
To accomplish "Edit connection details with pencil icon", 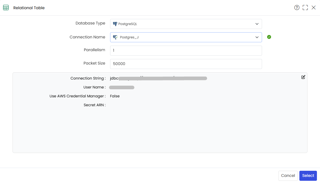I will click(303, 77).
